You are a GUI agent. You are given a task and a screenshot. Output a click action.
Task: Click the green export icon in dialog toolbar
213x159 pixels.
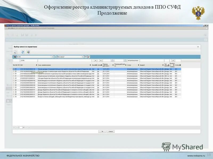(28, 52)
